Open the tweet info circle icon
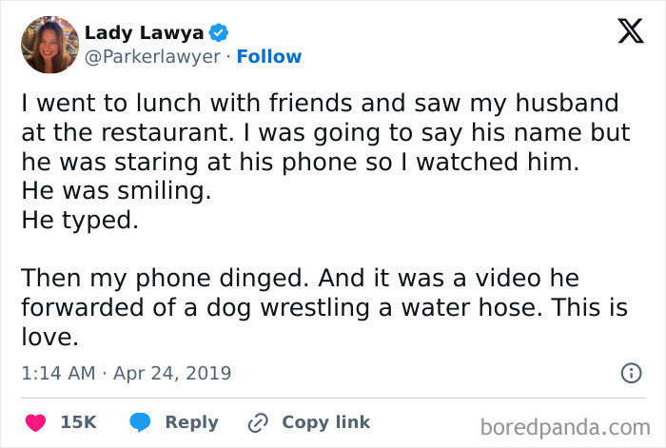Viewport: 666px width, 448px height. coord(630,373)
